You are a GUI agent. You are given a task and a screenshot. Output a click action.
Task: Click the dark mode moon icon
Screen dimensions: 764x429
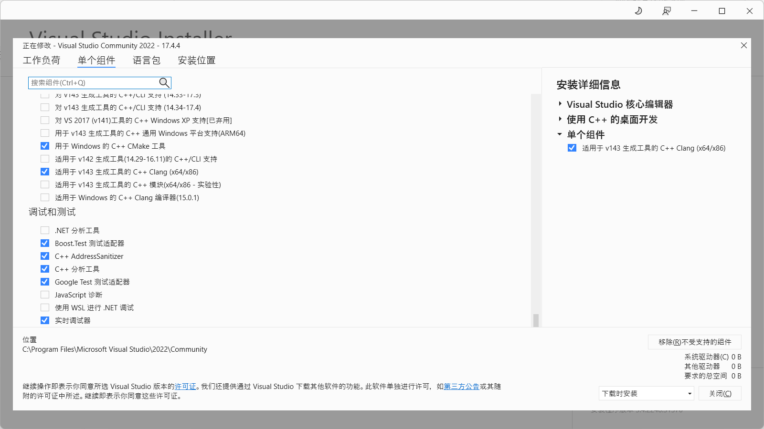coord(638,10)
